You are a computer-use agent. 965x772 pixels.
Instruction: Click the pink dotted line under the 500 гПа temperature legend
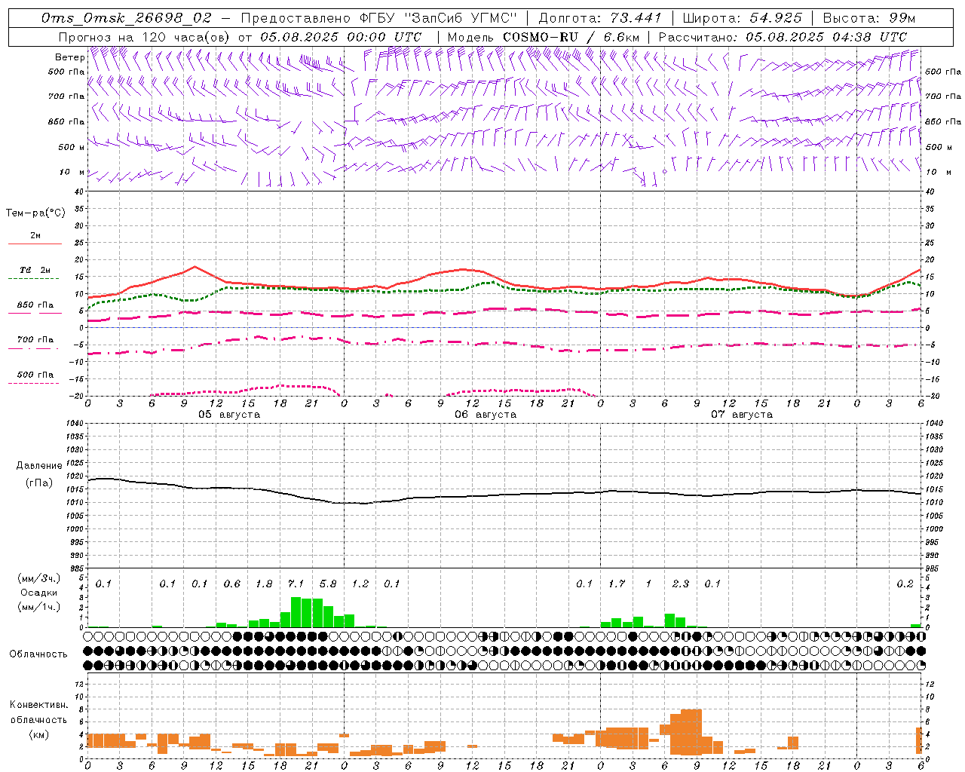point(33,383)
